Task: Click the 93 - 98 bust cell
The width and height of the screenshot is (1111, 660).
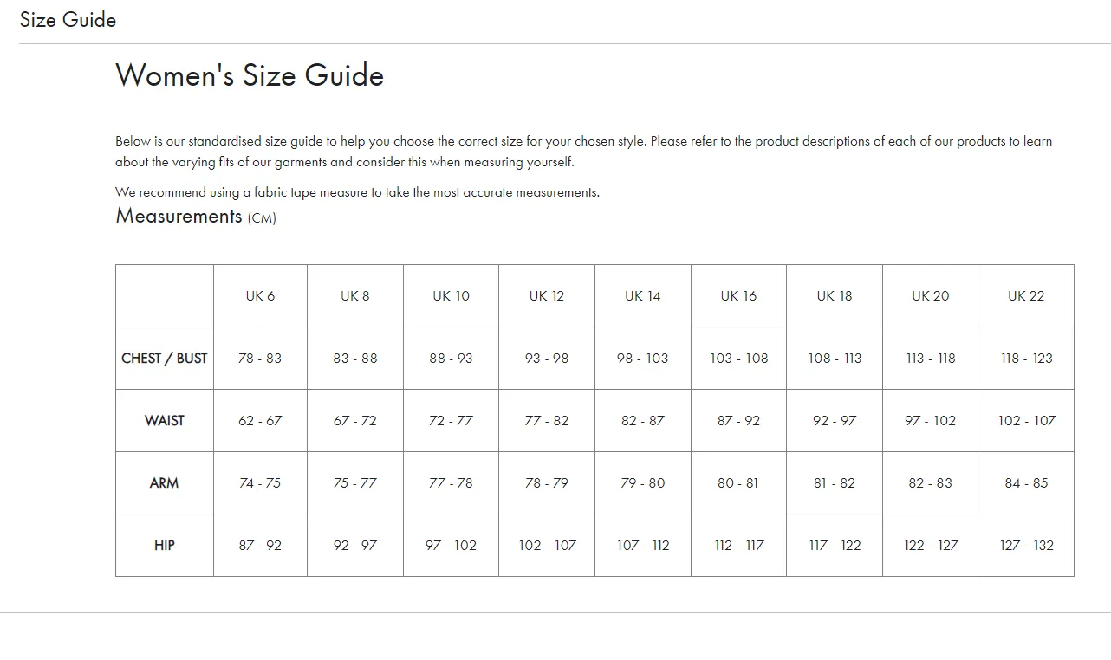Action: 547,359
